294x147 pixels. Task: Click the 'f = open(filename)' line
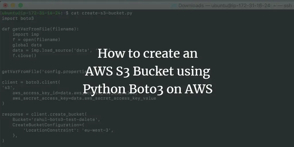pyautogui.click(x=36, y=40)
